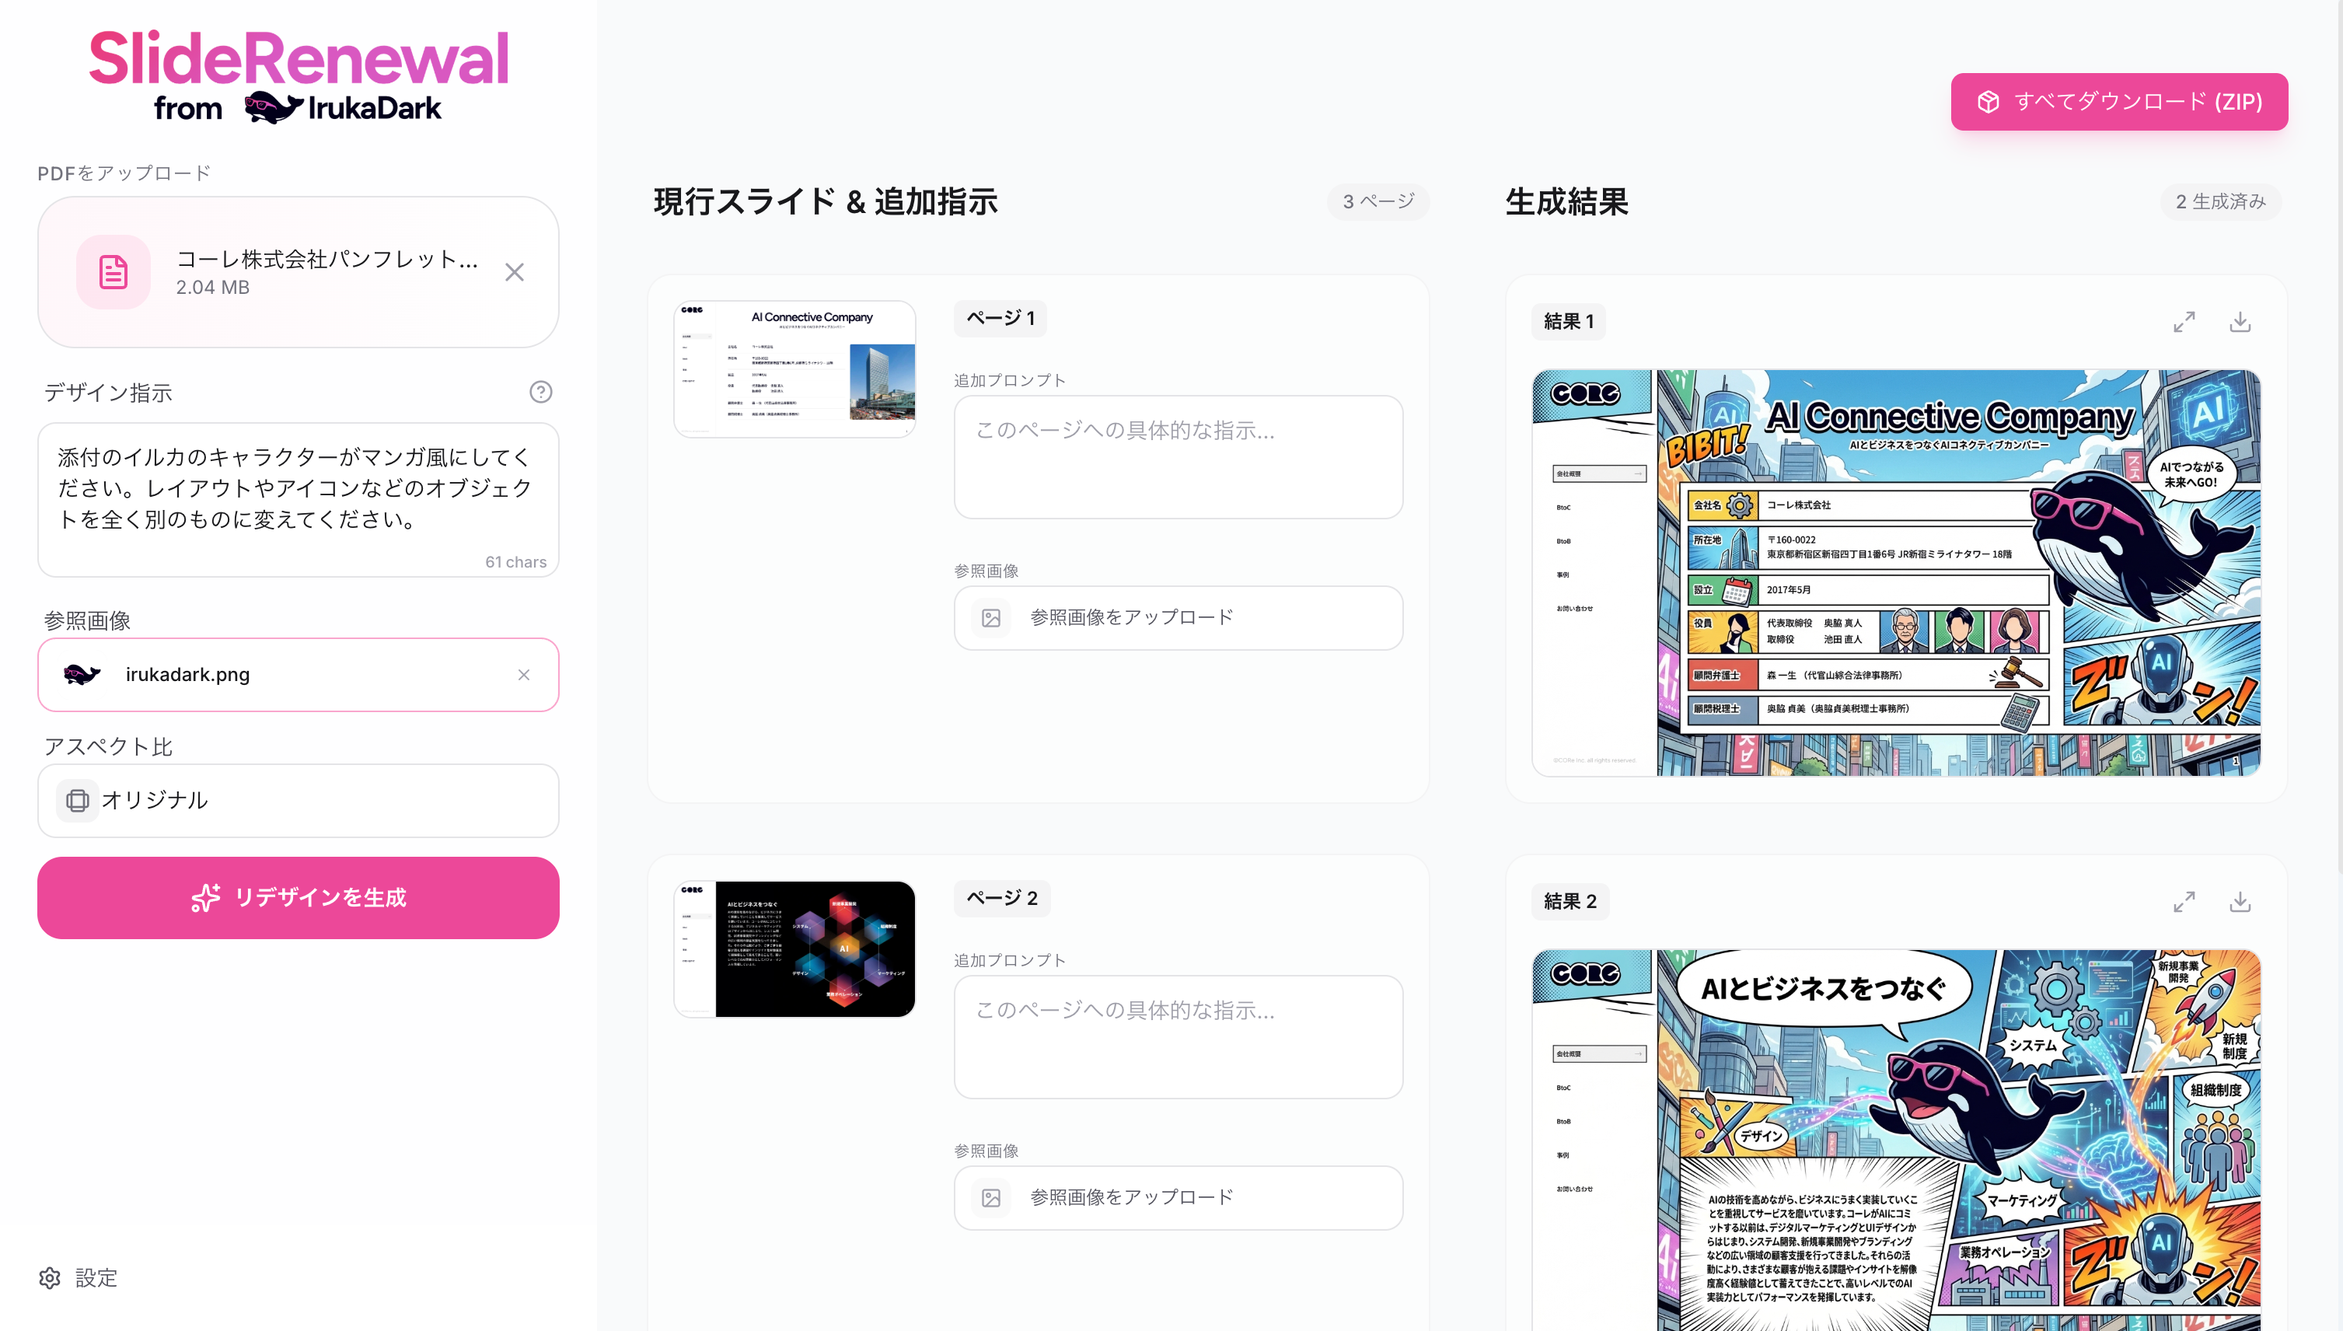Expand result 2 to fullscreen

point(2184,903)
